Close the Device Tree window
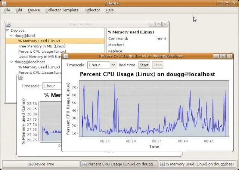This screenshot has width=239, height=170. coord(165,24)
